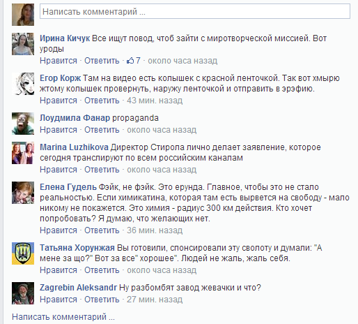This screenshot has width=358, height=324.
Task: Open Лоудмила Фанар's profile picture
Action: pos(23,124)
